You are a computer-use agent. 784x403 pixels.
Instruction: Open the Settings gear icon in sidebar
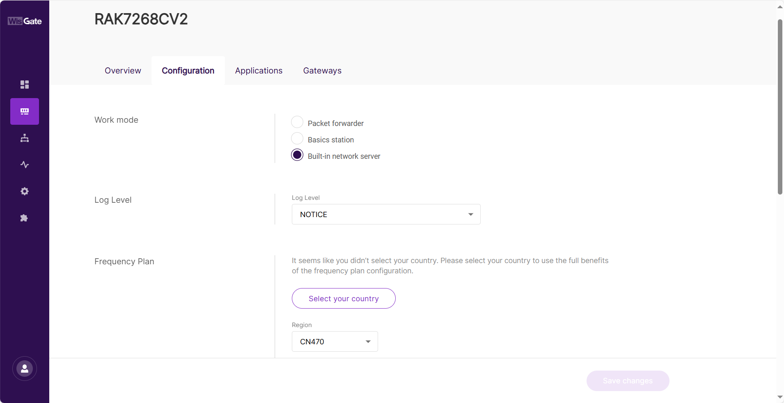(25, 191)
